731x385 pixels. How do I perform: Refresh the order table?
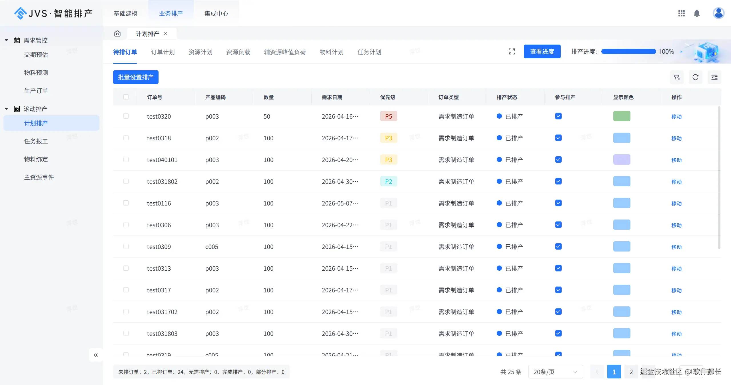click(x=695, y=77)
